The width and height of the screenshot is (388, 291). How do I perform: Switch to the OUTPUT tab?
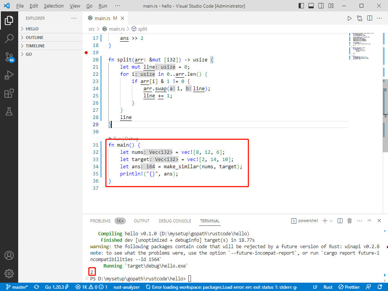142,221
